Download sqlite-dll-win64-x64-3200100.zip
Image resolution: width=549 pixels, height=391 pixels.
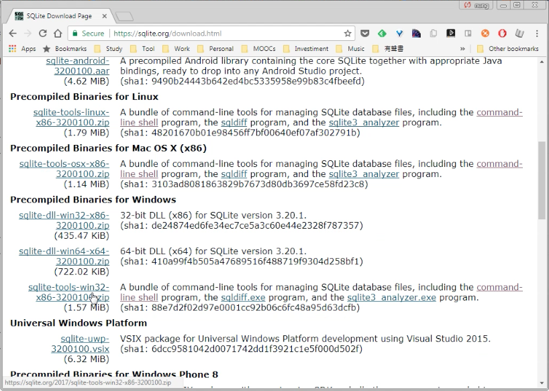click(x=64, y=256)
